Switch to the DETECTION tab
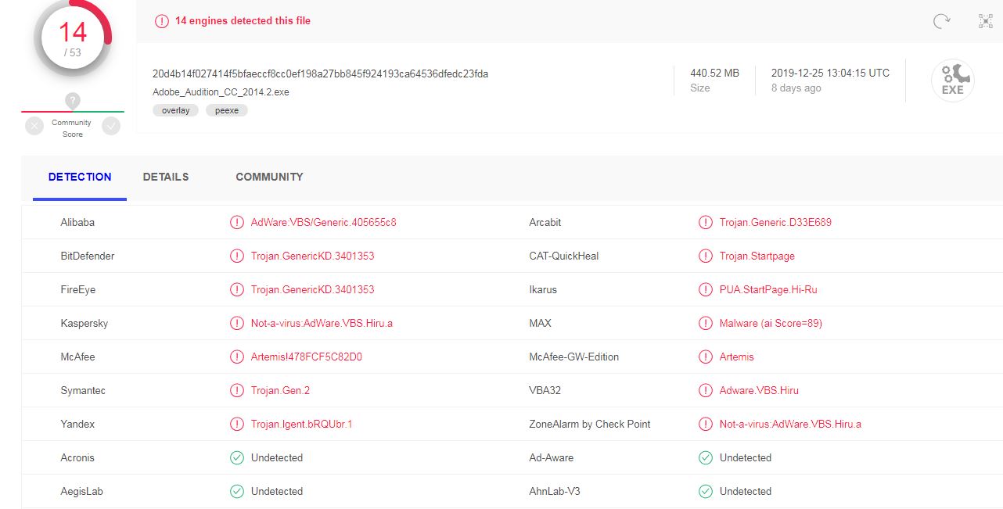1003x509 pixels. pyautogui.click(x=80, y=177)
